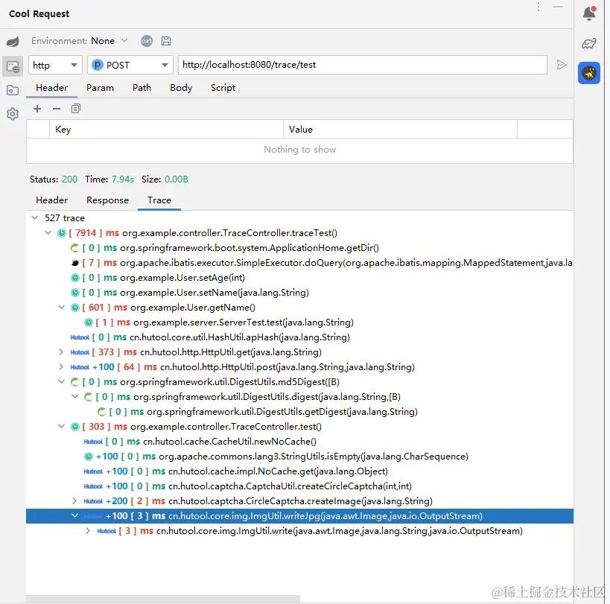Open notifications bell icon
Screen dimensions: 610x604
click(x=589, y=13)
